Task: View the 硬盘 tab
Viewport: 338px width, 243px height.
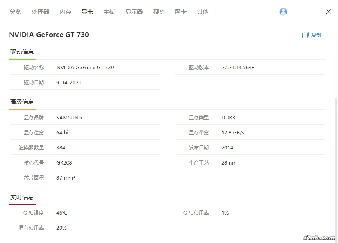Action: point(159,12)
